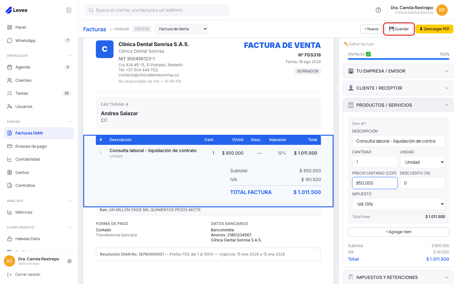This screenshot has width=454, height=284.
Task: Click Descargar PDF button
Action: click(x=434, y=29)
